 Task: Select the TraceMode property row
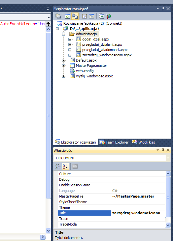pos(112,224)
